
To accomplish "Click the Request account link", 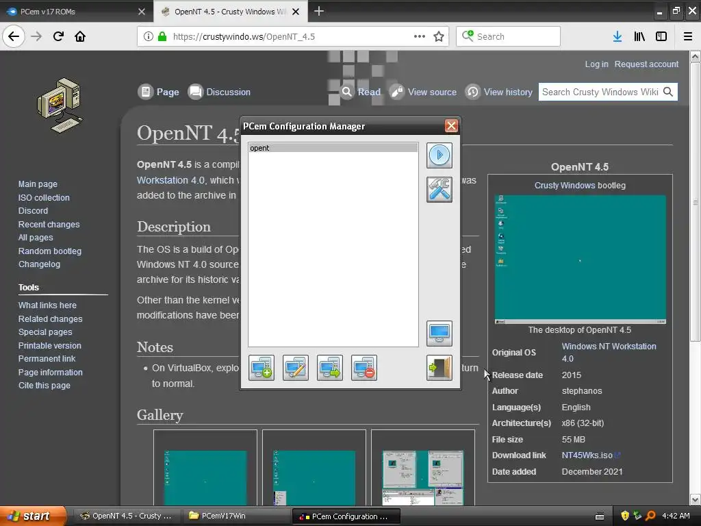I will (x=646, y=64).
